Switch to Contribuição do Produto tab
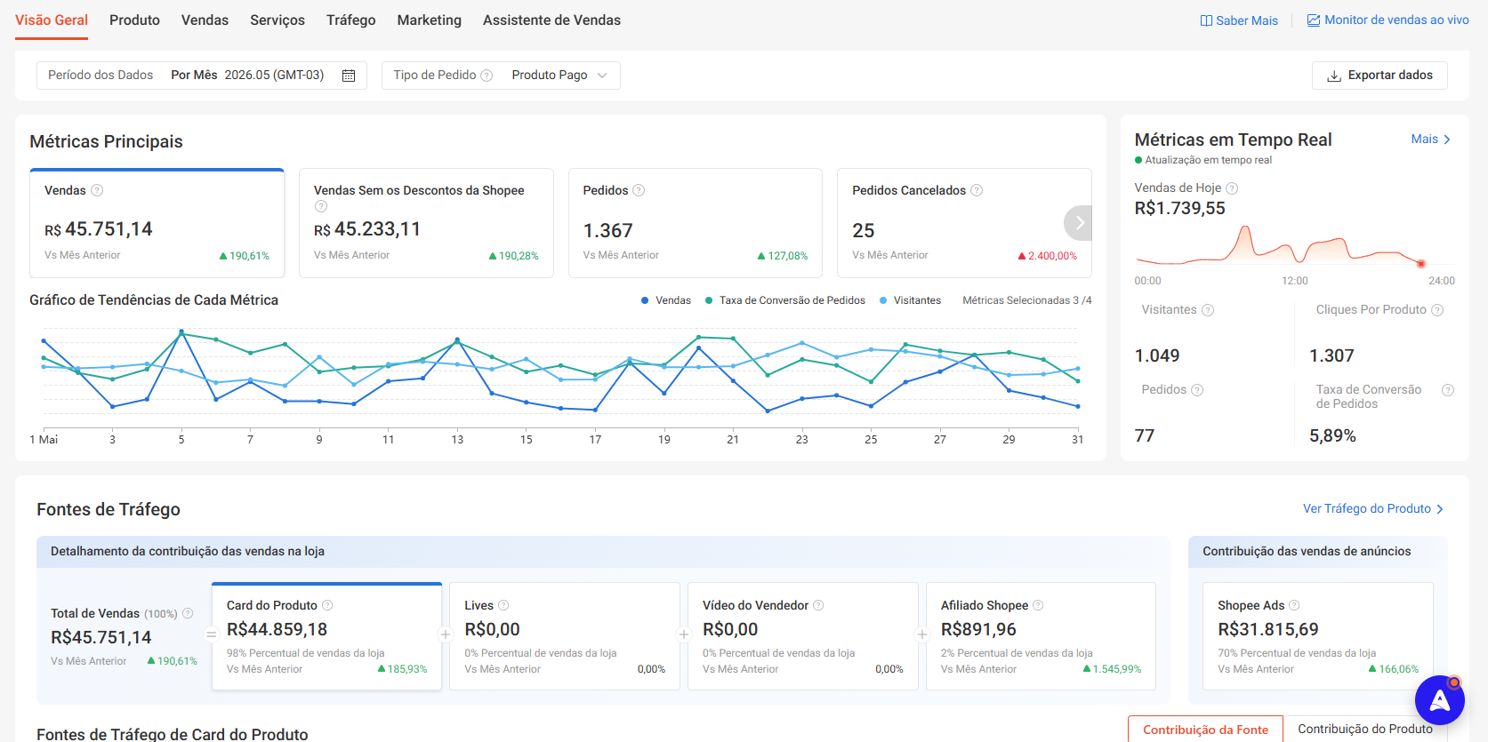The image size is (1488, 742). [1364, 729]
